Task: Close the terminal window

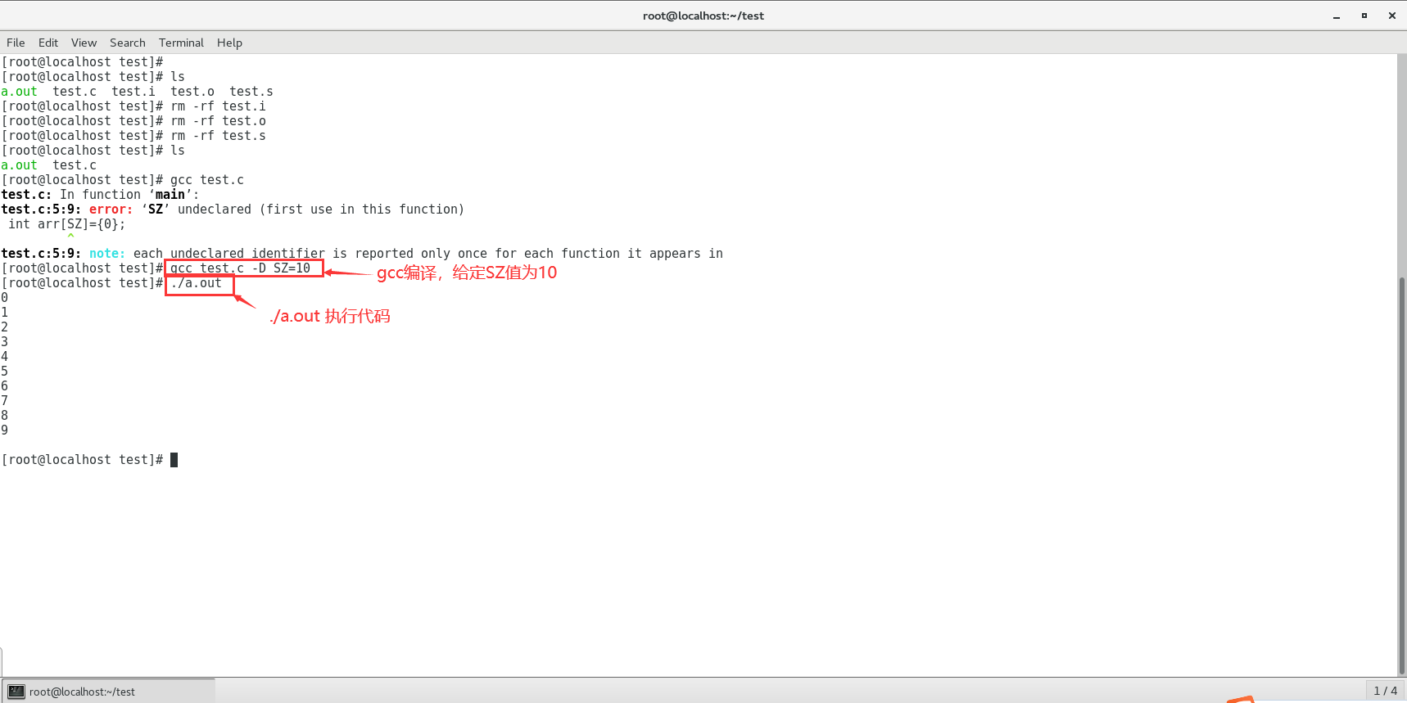Action: tap(1392, 16)
